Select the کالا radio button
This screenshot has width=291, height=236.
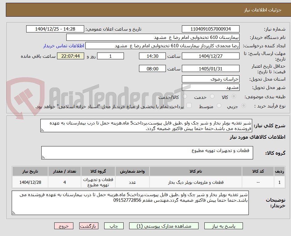(x=234, y=96)
